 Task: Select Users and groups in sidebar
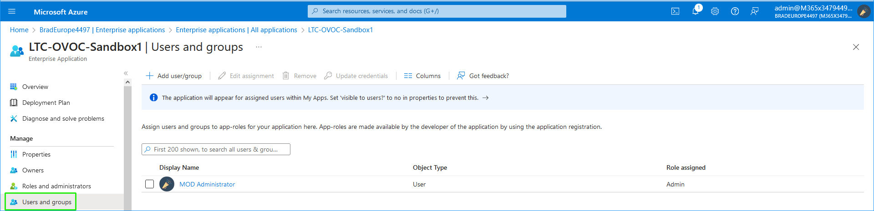tap(47, 202)
